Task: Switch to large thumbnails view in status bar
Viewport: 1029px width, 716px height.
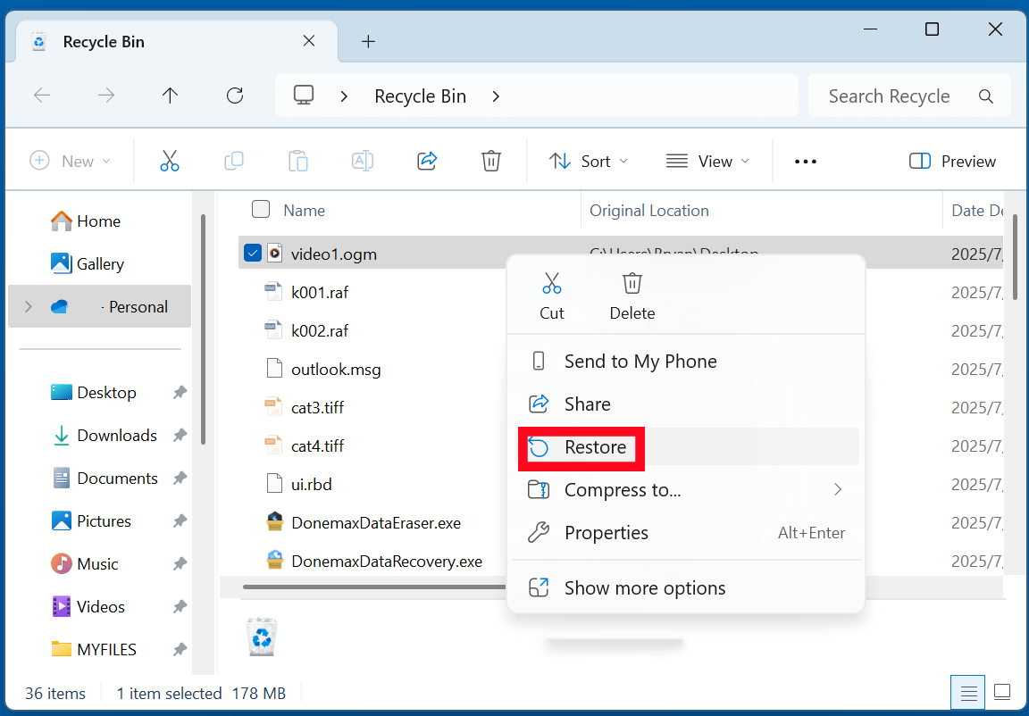Action: 1002,692
